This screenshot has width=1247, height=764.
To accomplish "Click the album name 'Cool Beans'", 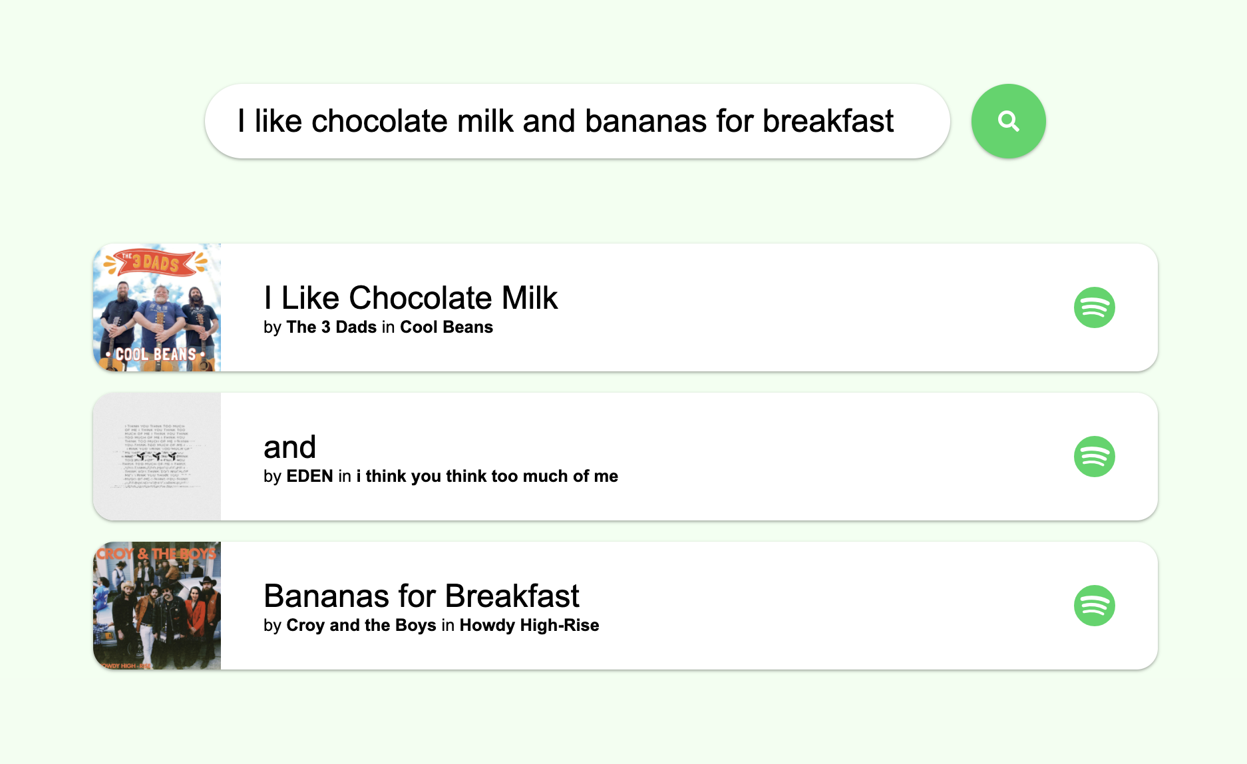I will pyautogui.click(x=445, y=327).
